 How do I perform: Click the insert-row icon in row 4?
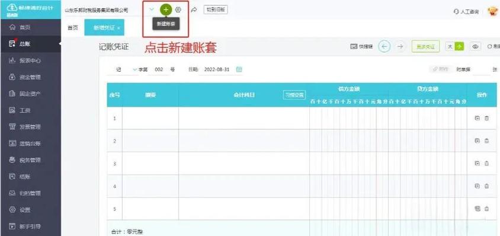477,186
